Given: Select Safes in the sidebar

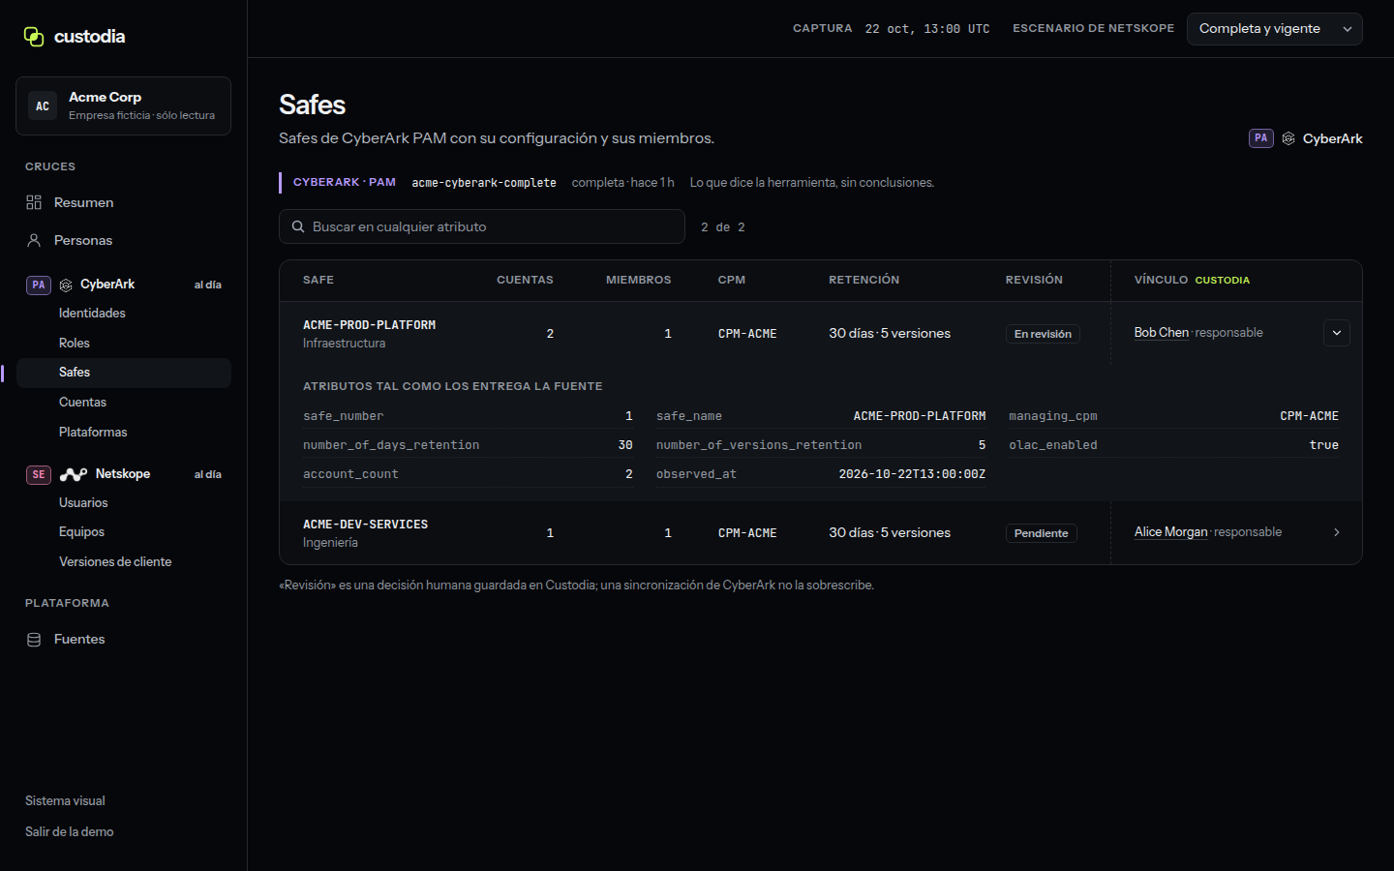Looking at the screenshot, I should (123, 373).
